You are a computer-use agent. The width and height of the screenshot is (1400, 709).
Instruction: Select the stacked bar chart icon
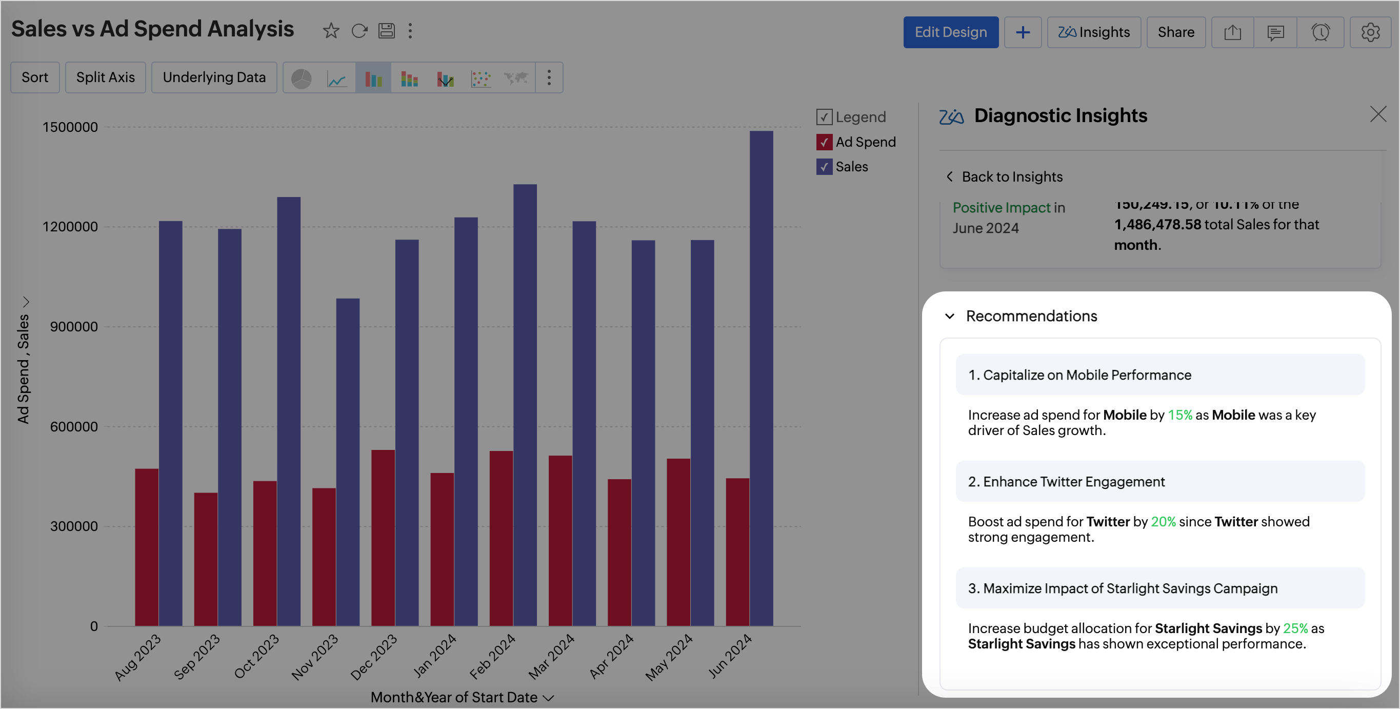tap(409, 78)
